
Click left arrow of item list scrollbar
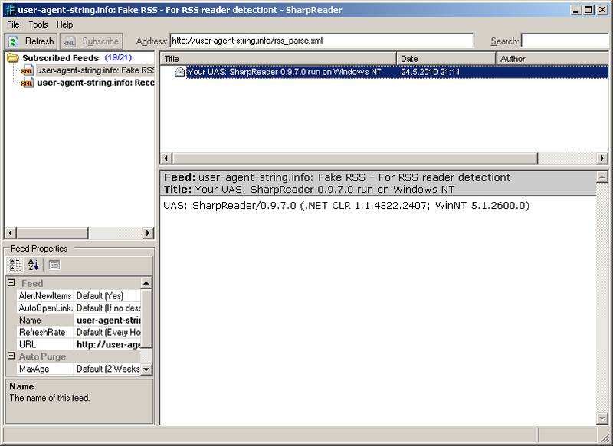(166, 158)
